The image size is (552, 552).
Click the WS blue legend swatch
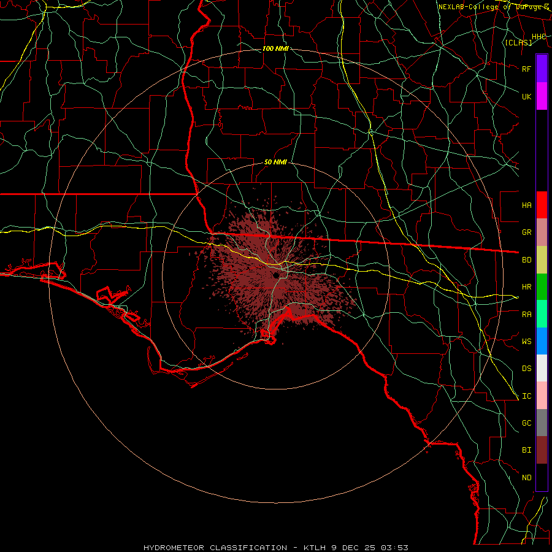542,341
